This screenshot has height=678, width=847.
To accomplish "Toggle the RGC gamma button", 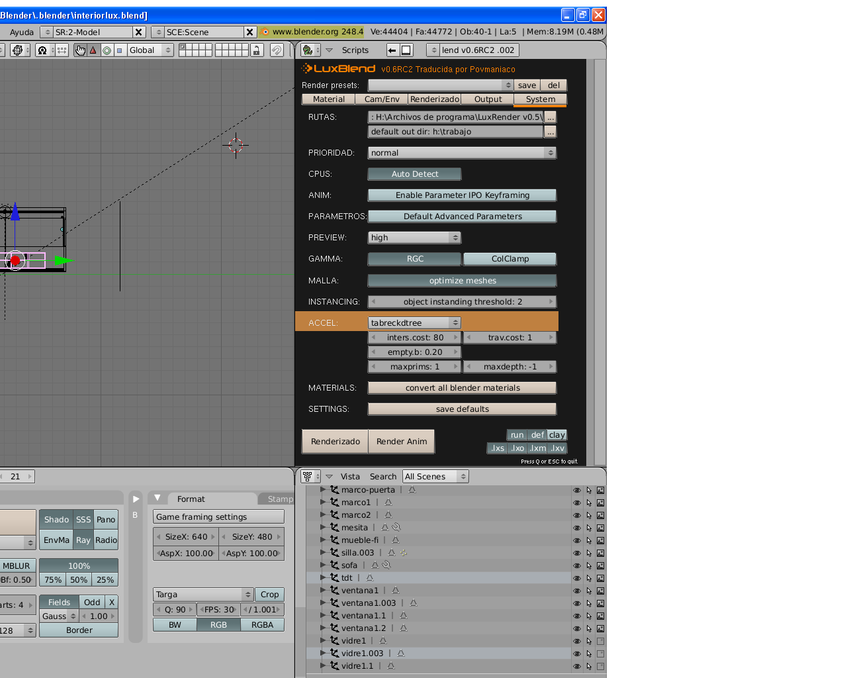I will [x=415, y=259].
